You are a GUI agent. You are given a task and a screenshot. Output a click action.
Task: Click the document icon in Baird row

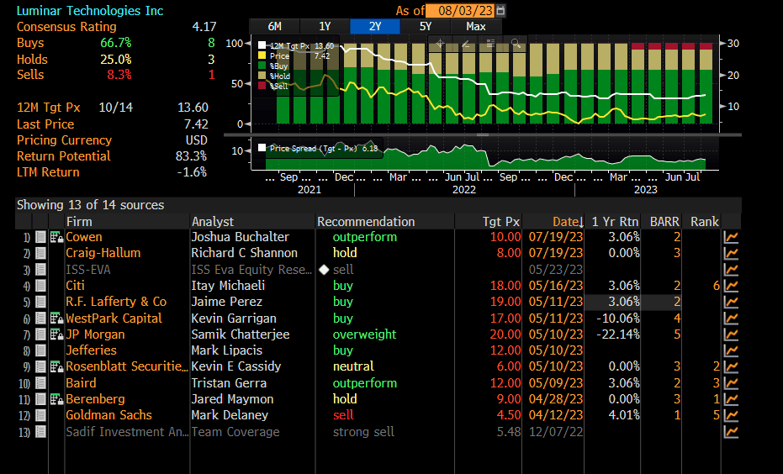40,383
